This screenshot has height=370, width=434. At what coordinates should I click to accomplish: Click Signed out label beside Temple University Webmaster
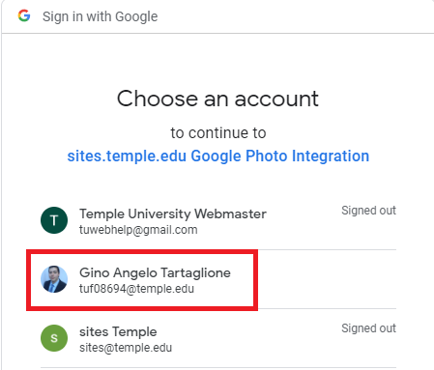click(x=368, y=211)
